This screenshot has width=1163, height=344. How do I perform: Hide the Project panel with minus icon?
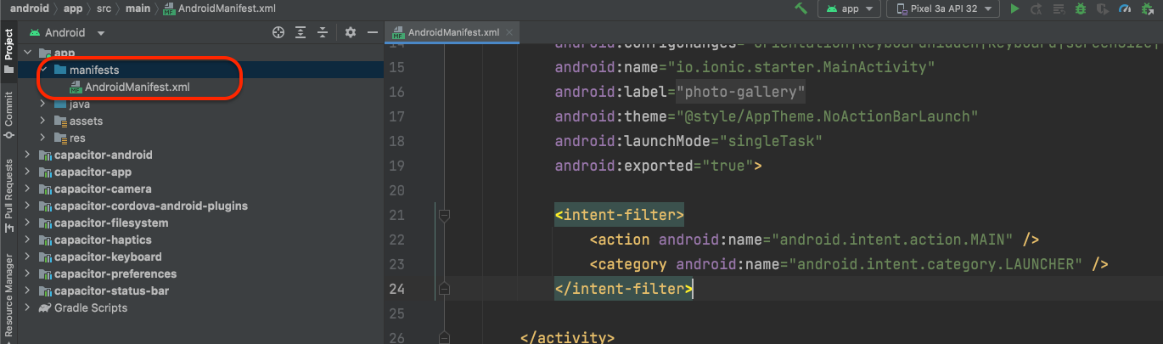pos(372,32)
